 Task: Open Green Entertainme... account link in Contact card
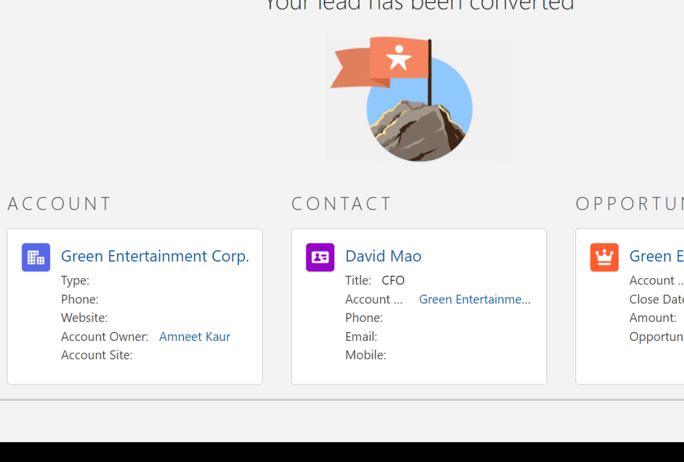coord(475,299)
